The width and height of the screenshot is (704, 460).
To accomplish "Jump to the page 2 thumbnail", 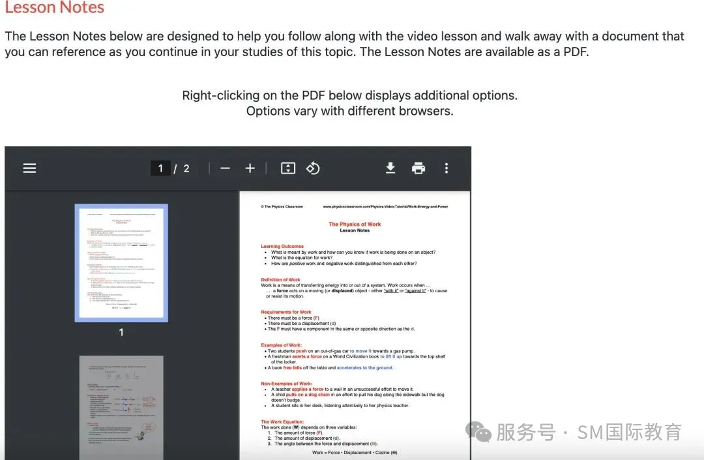I will point(121,407).
